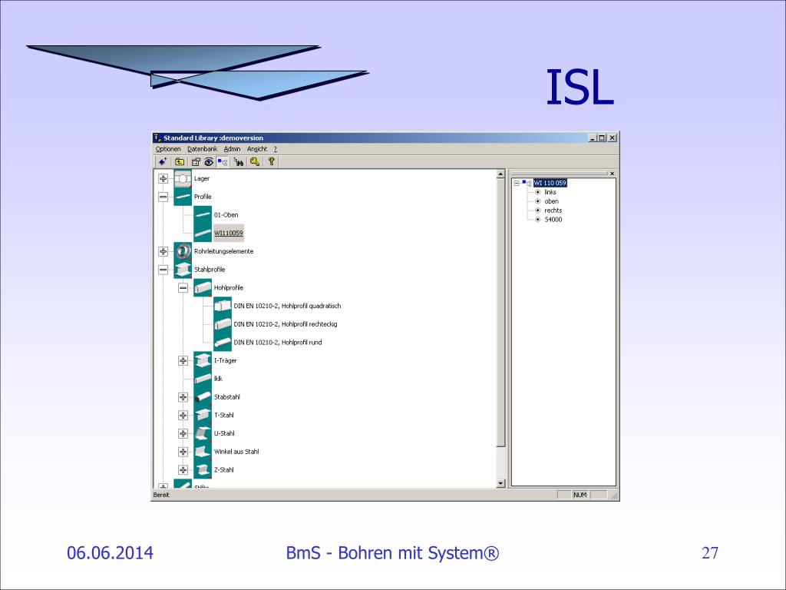Click the WI110059 profile icon

(x=203, y=233)
